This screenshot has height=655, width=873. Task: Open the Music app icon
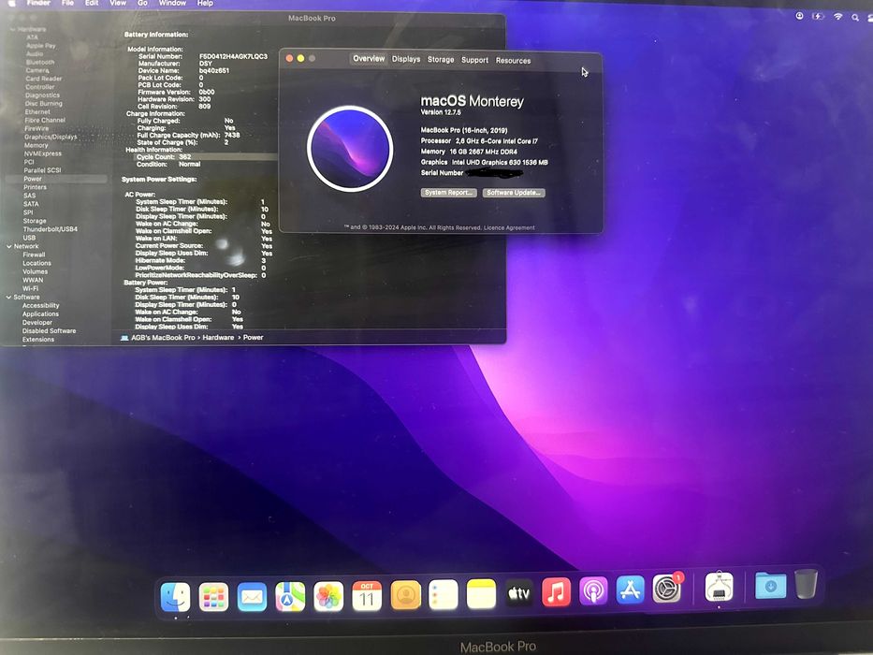tap(556, 592)
